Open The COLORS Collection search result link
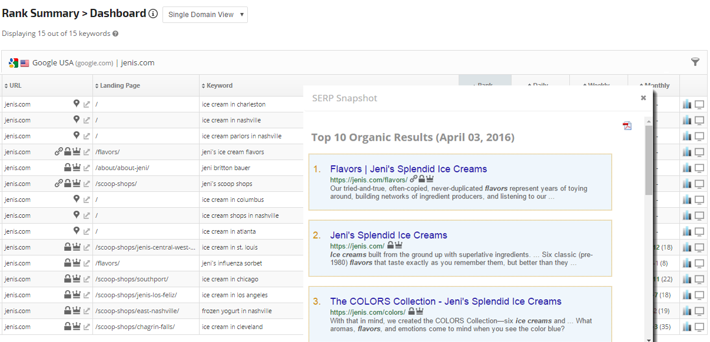The width and height of the screenshot is (710, 342). (445, 301)
